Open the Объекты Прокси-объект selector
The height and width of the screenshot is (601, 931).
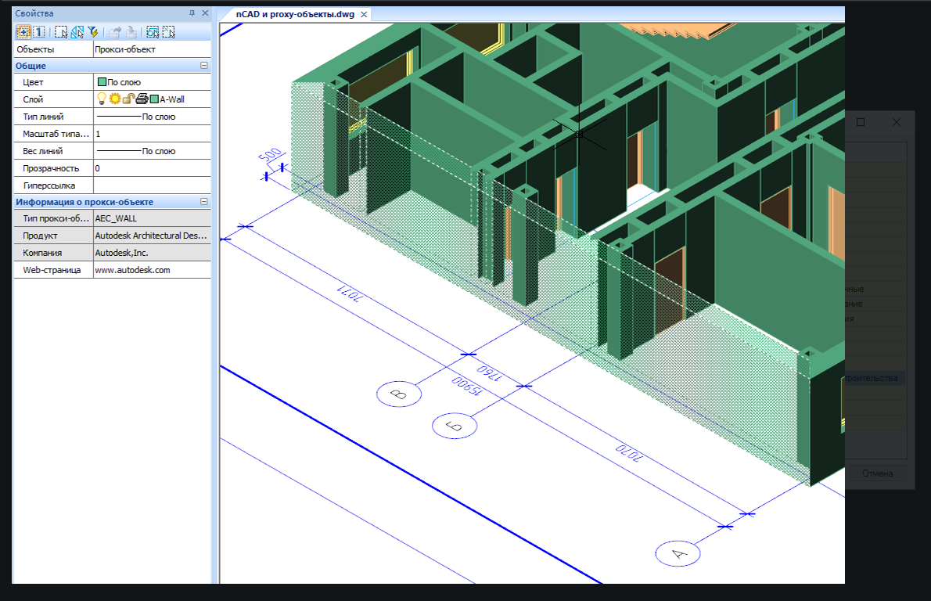152,49
